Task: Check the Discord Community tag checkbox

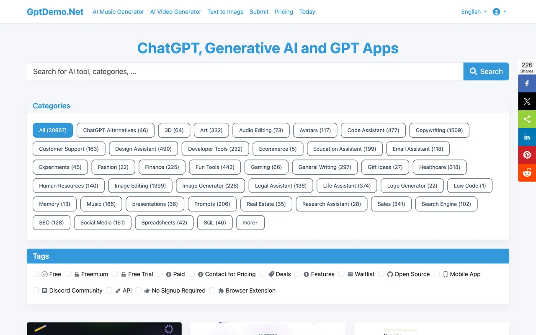Action: click(x=36, y=290)
